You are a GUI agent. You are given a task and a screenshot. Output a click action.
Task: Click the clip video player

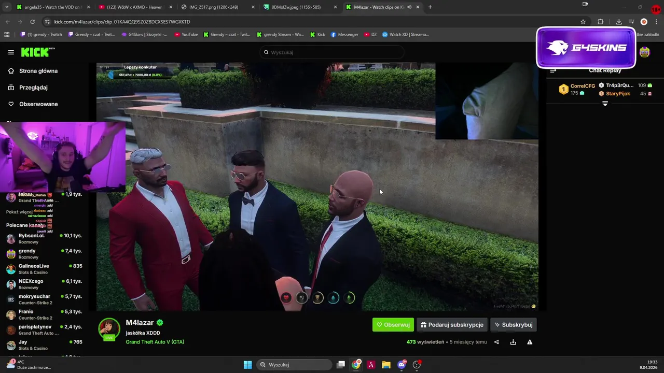click(317, 187)
